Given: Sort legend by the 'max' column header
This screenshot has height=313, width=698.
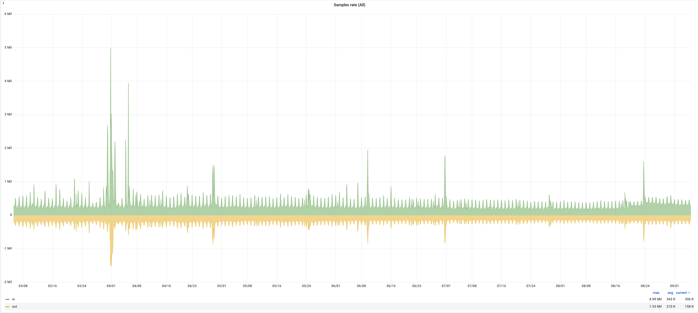Looking at the screenshot, I should [x=656, y=293].
